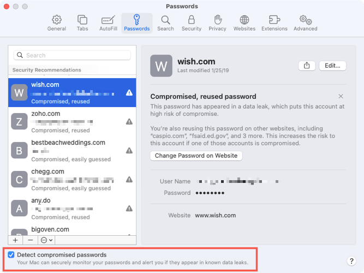The image size is (364, 273).
Task: Add a new password with plus button
Action: coord(15,240)
